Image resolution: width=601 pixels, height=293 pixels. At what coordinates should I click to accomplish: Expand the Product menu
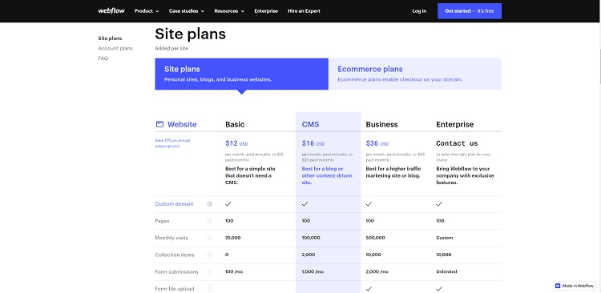click(147, 11)
